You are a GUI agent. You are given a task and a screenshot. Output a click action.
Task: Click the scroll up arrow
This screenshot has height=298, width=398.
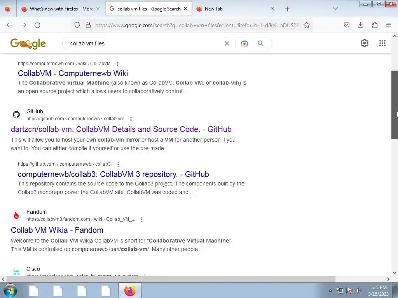pos(395,36)
